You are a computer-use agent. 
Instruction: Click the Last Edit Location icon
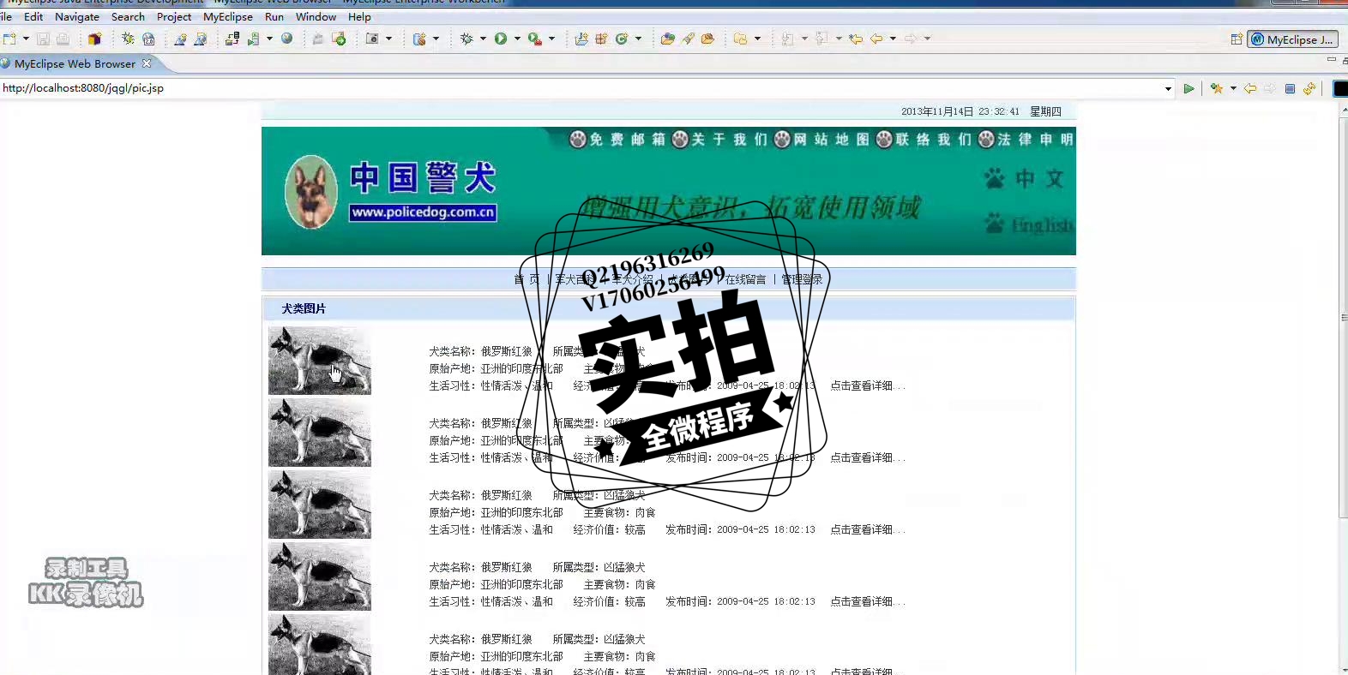click(x=855, y=39)
